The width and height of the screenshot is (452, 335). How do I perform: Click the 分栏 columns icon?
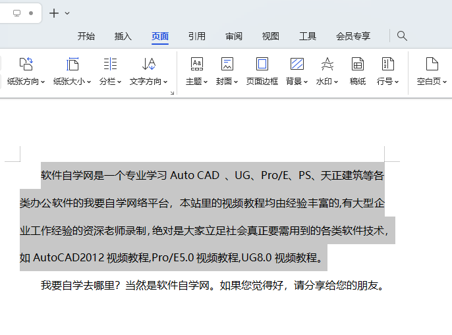click(x=110, y=64)
